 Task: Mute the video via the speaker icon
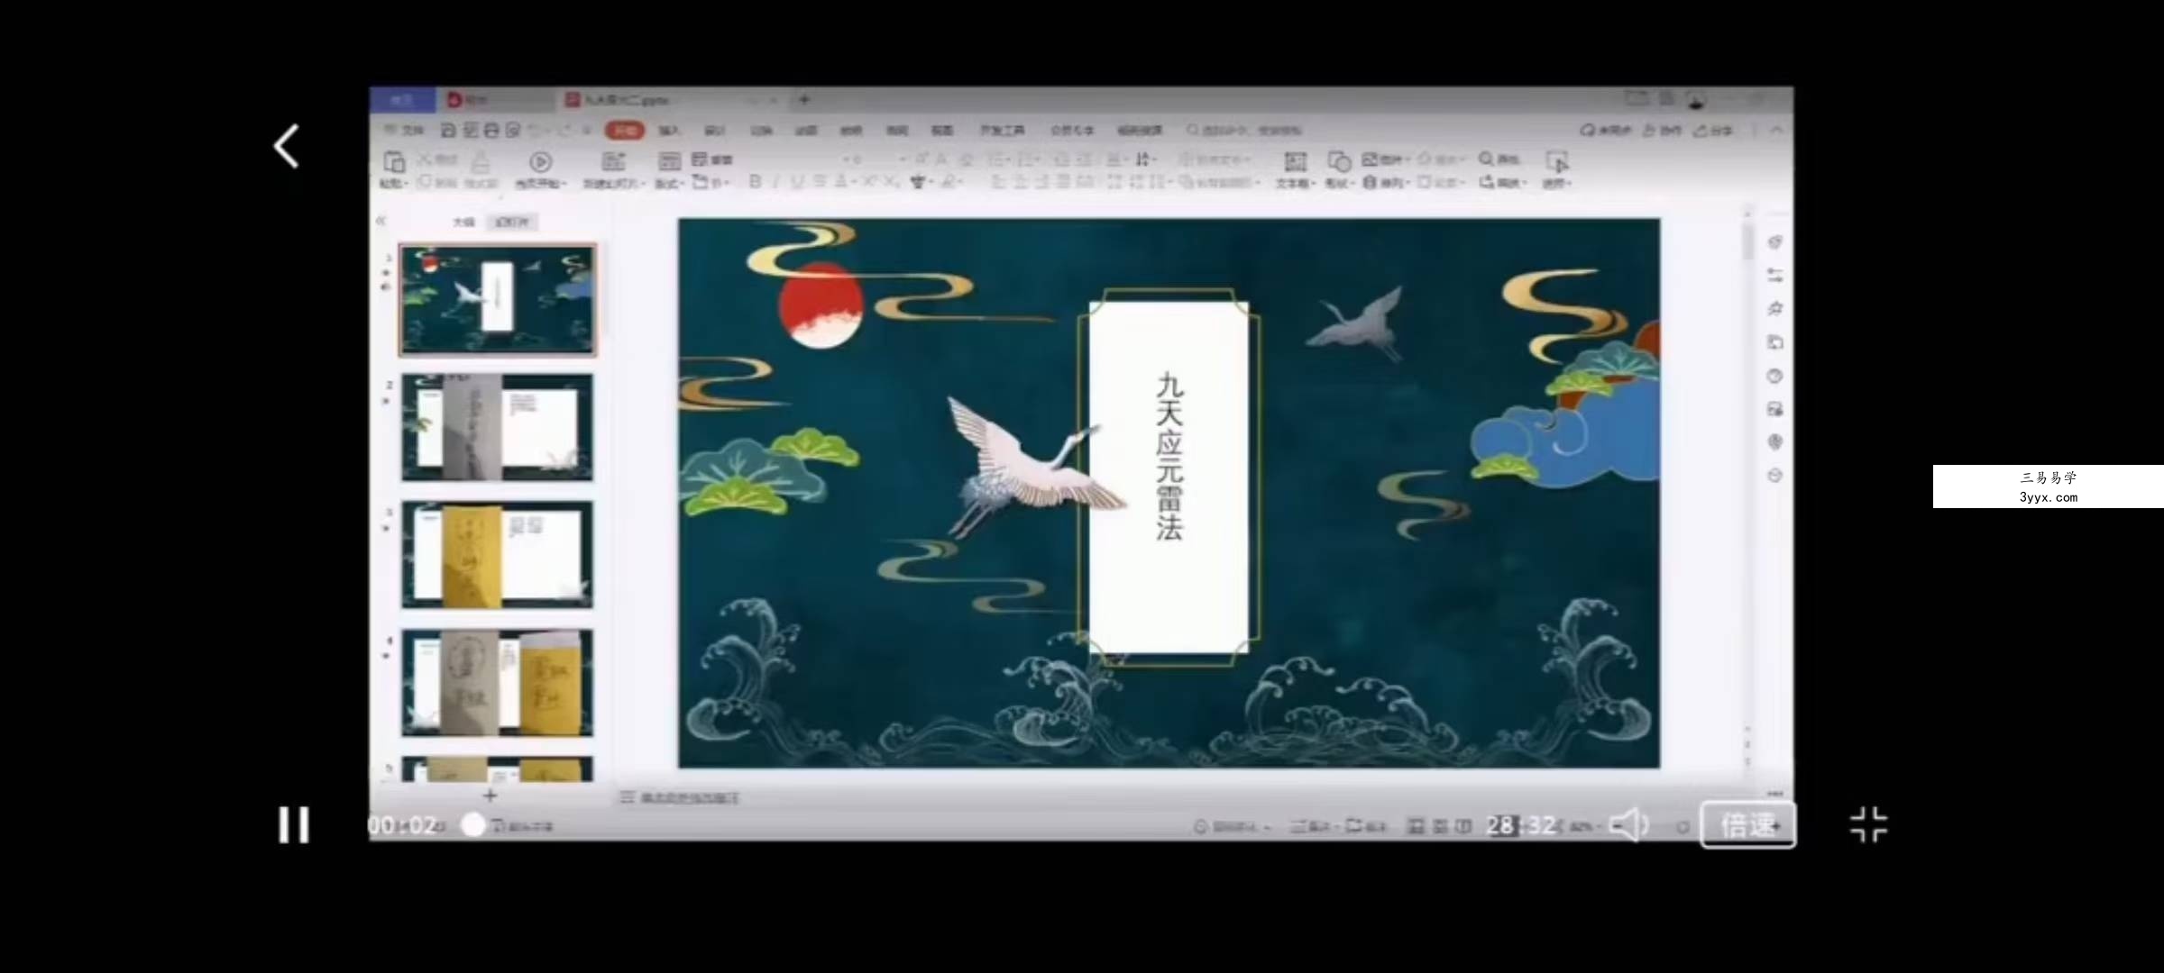coord(1628,824)
